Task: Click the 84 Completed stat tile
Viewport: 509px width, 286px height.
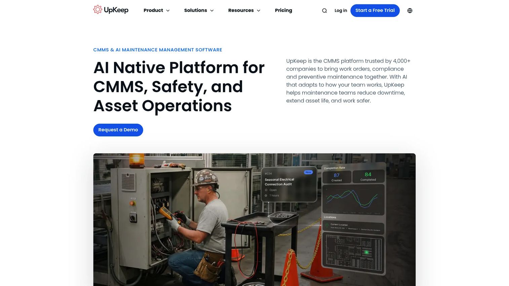Action: [x=368, y=176]
